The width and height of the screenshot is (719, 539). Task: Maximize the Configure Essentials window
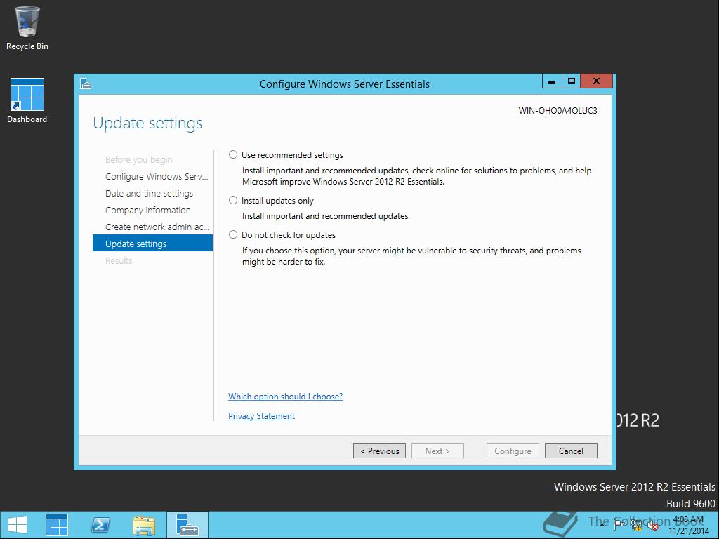coord(571,81)
